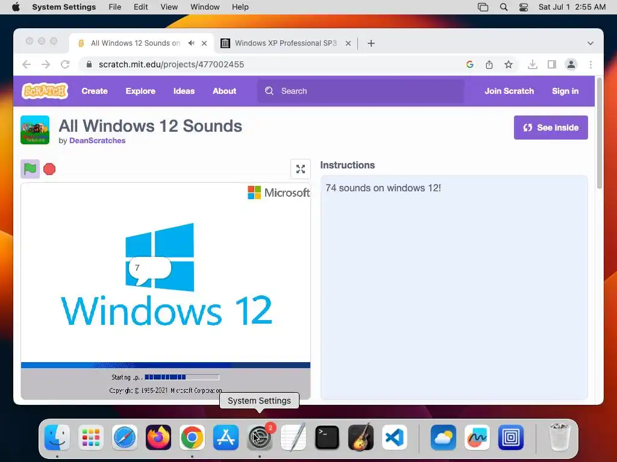617x462 pixels.
Task: Open the View menu
Action: [169, 7]
